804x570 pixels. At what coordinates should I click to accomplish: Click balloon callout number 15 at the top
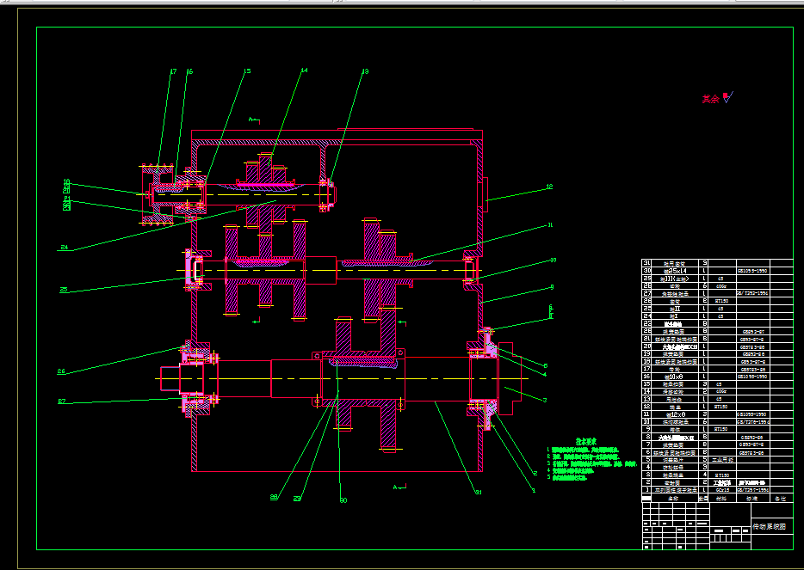tap(247, 71)
